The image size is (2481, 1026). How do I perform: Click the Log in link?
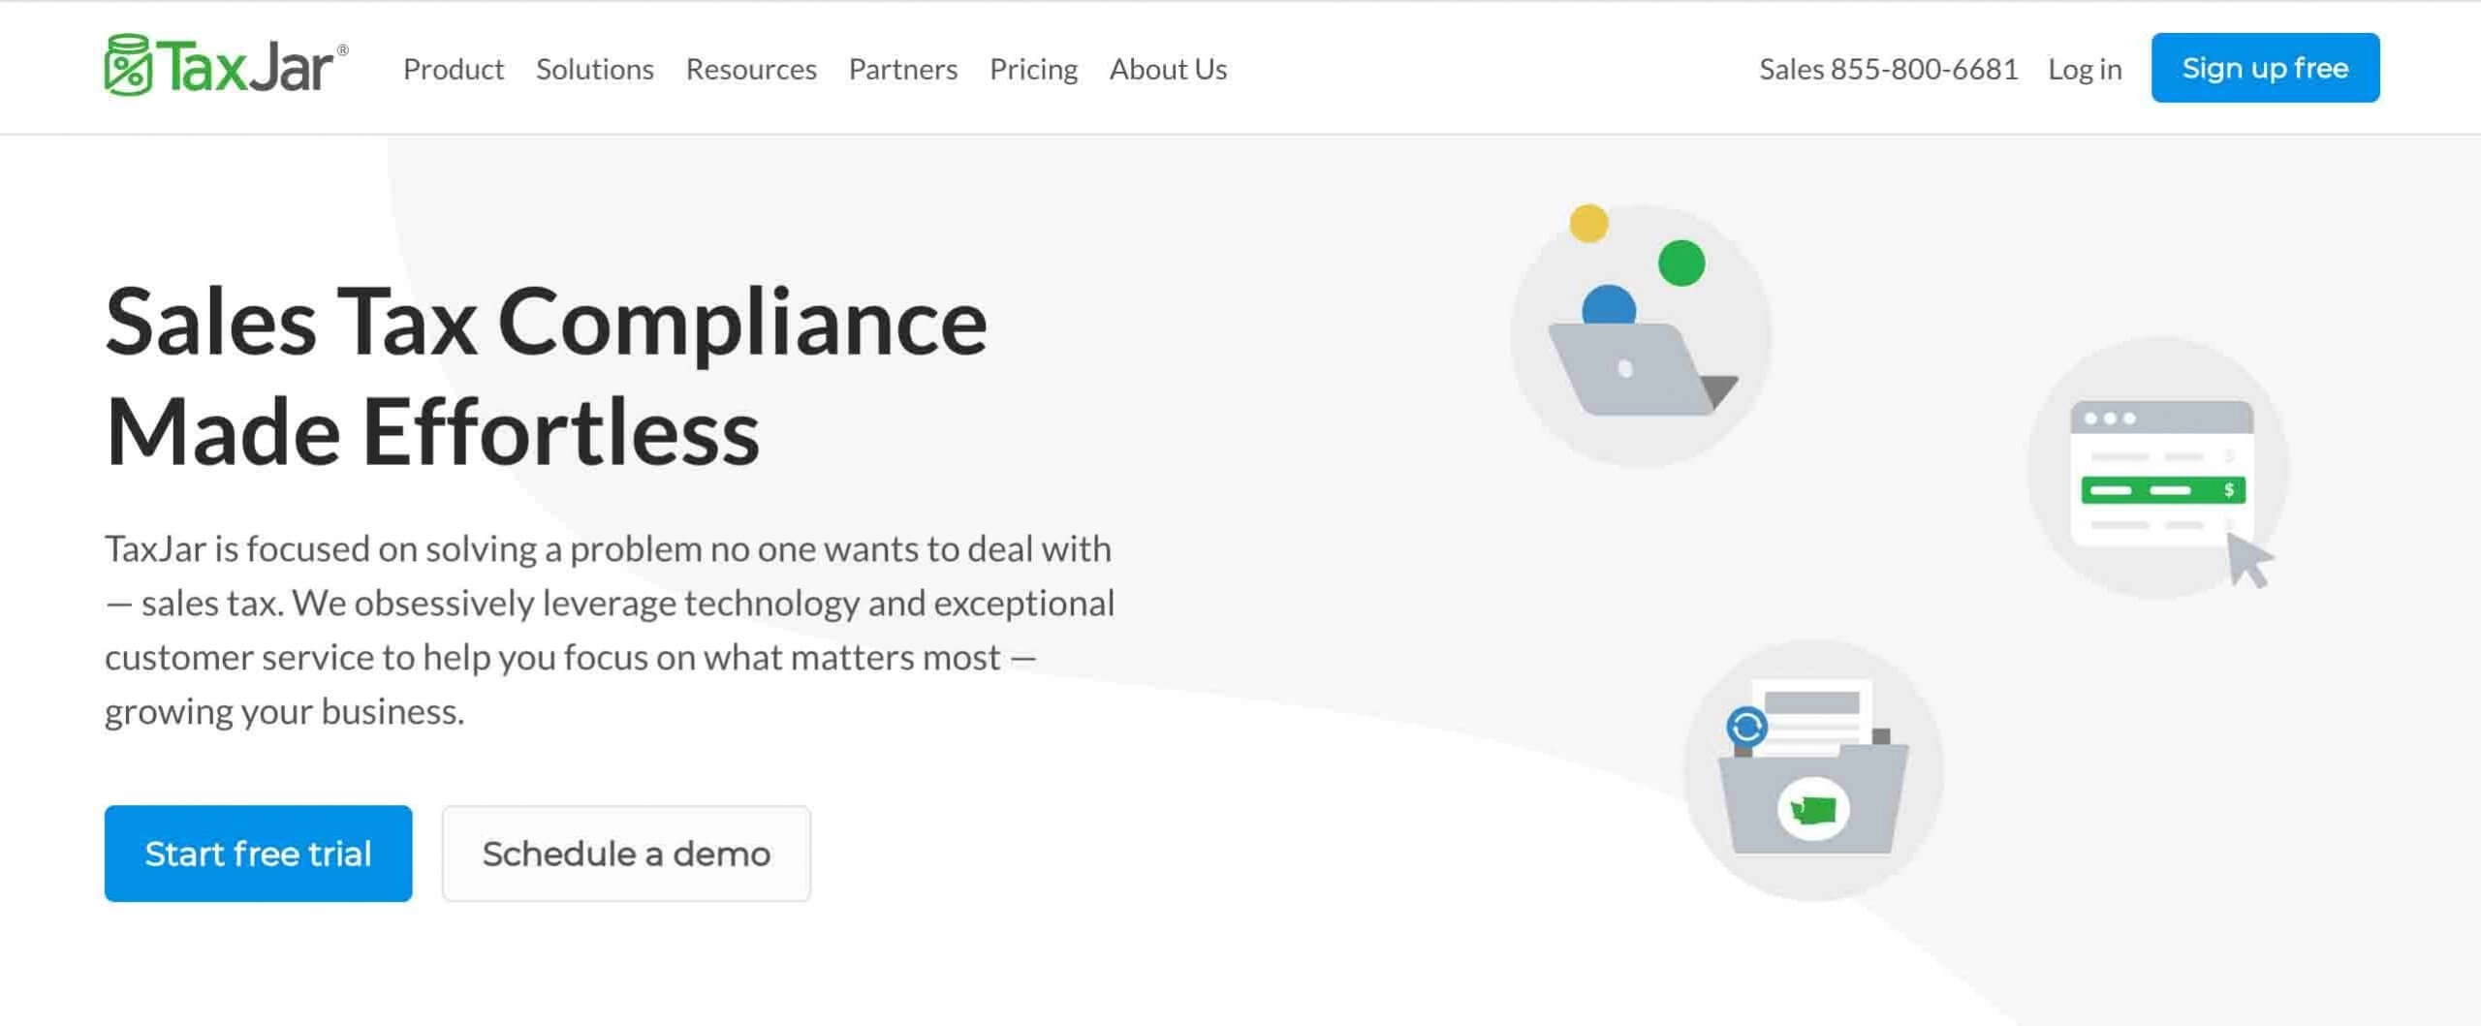tap(2085, 69)
